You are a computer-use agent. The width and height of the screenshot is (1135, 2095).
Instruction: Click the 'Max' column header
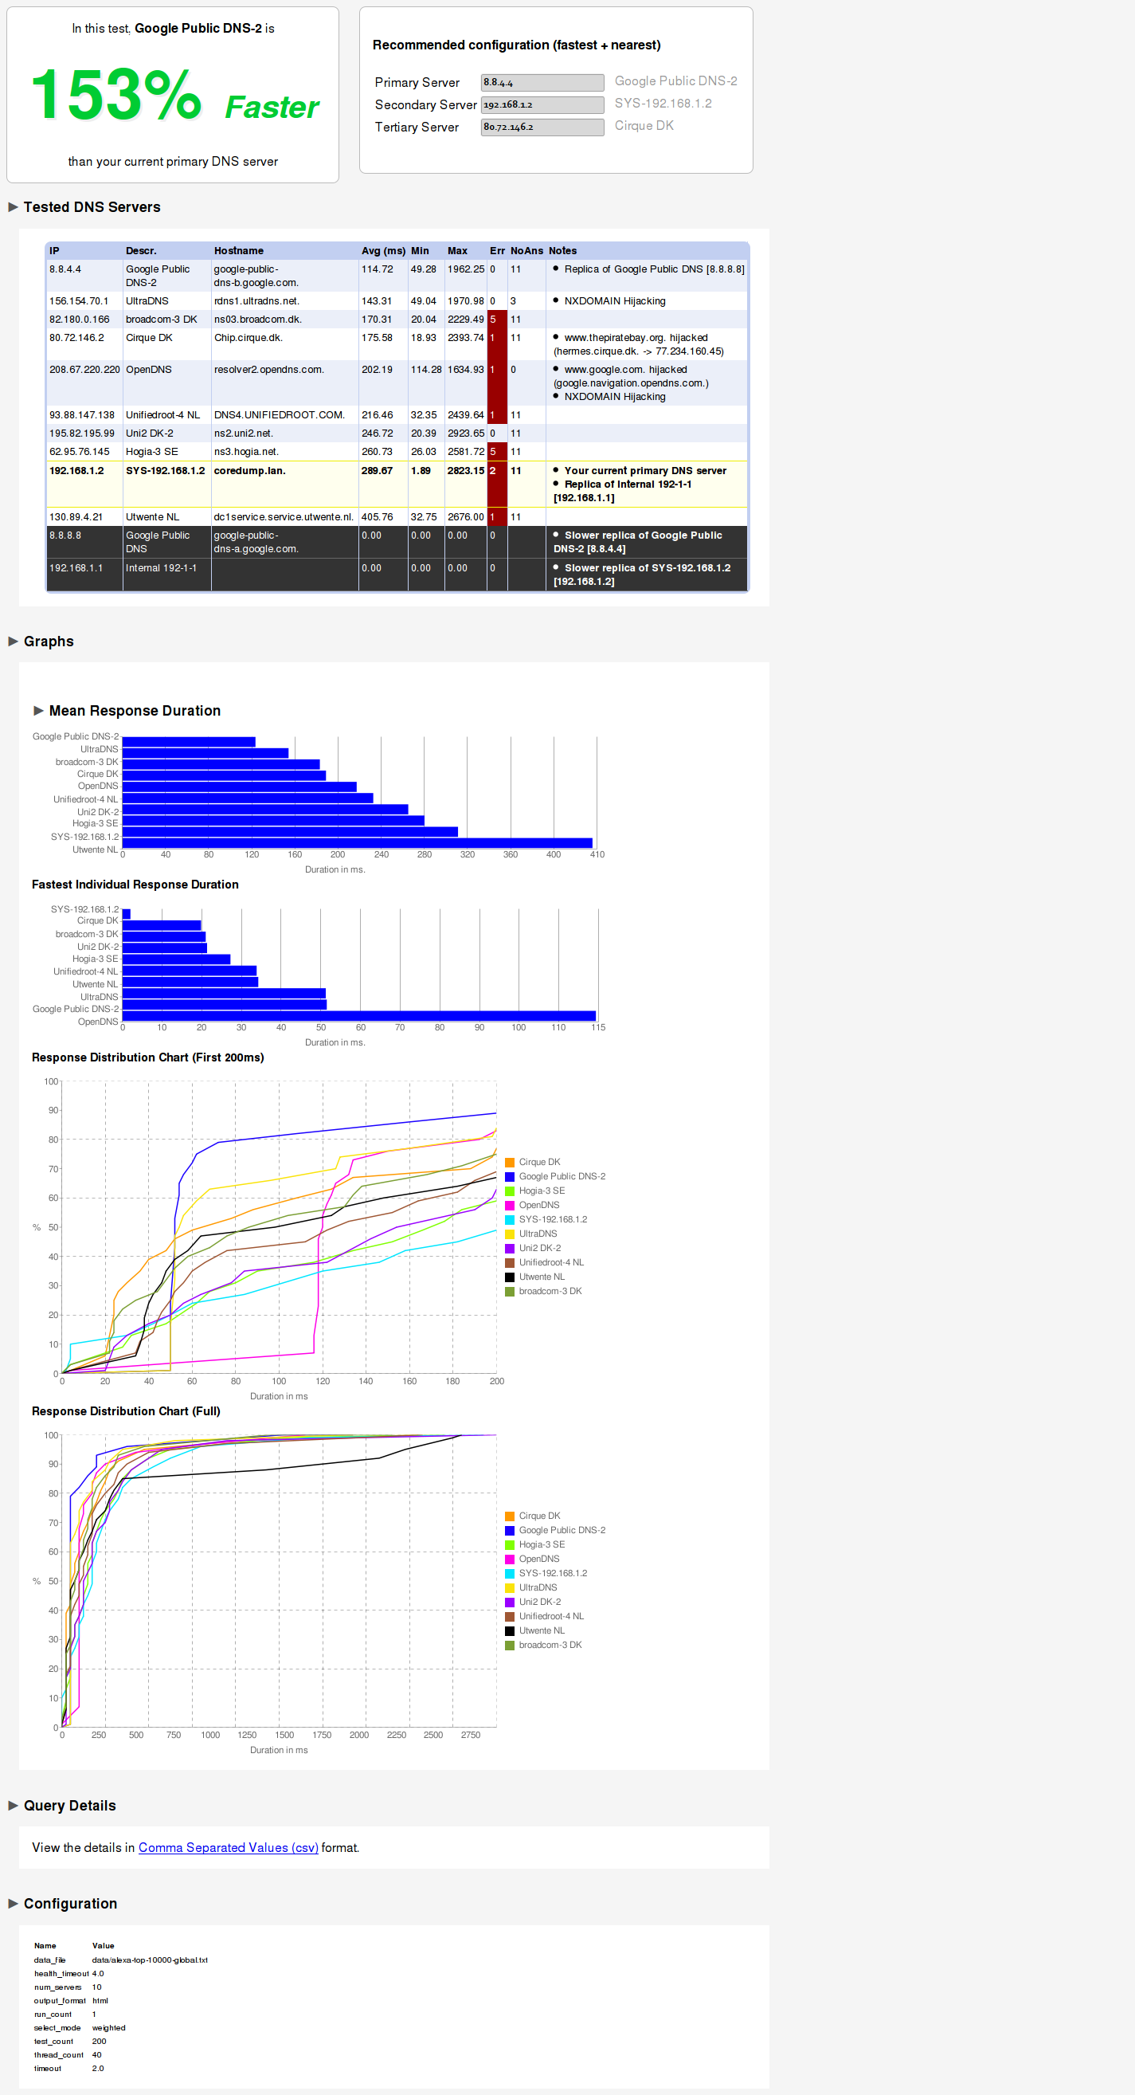coord(458,251)
